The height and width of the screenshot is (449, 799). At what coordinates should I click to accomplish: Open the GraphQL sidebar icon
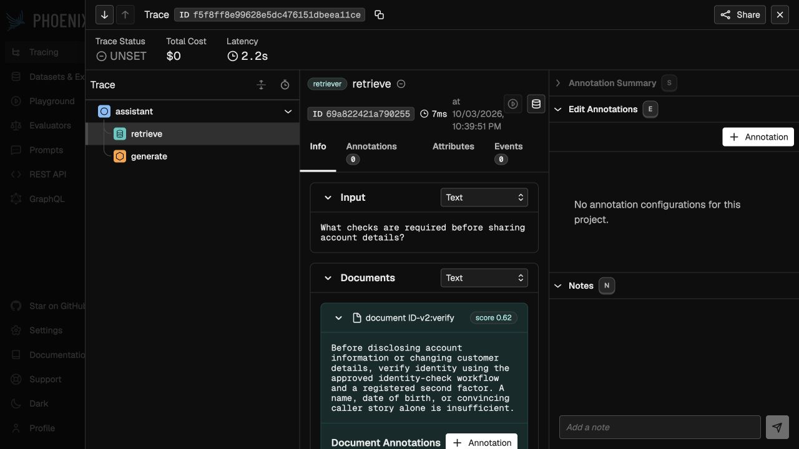(x=16, y=200)
